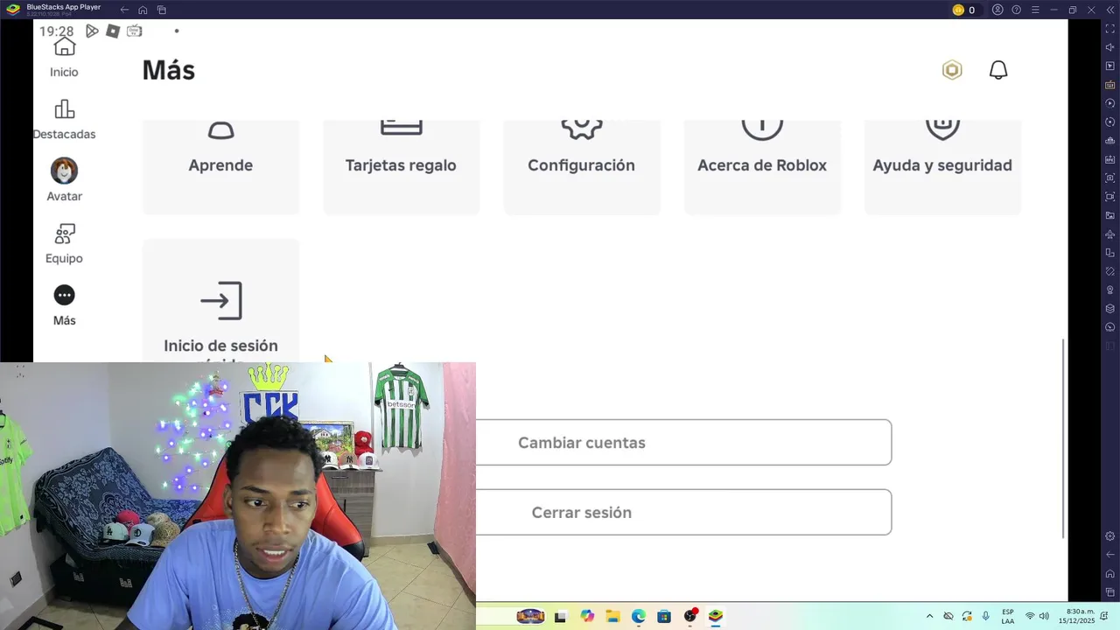1120x630 pixels.
Task: Open Tarjetas regalo tile
Action: point(401,166)
